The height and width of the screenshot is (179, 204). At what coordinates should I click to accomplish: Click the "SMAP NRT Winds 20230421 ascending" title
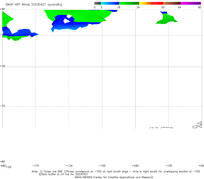point(34,5)
